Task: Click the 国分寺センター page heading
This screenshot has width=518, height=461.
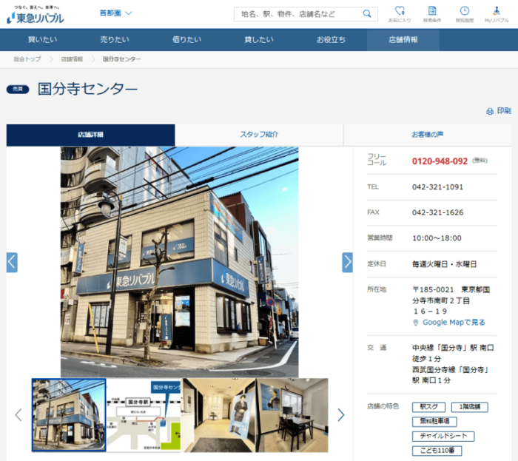Action: pos(87,89)
